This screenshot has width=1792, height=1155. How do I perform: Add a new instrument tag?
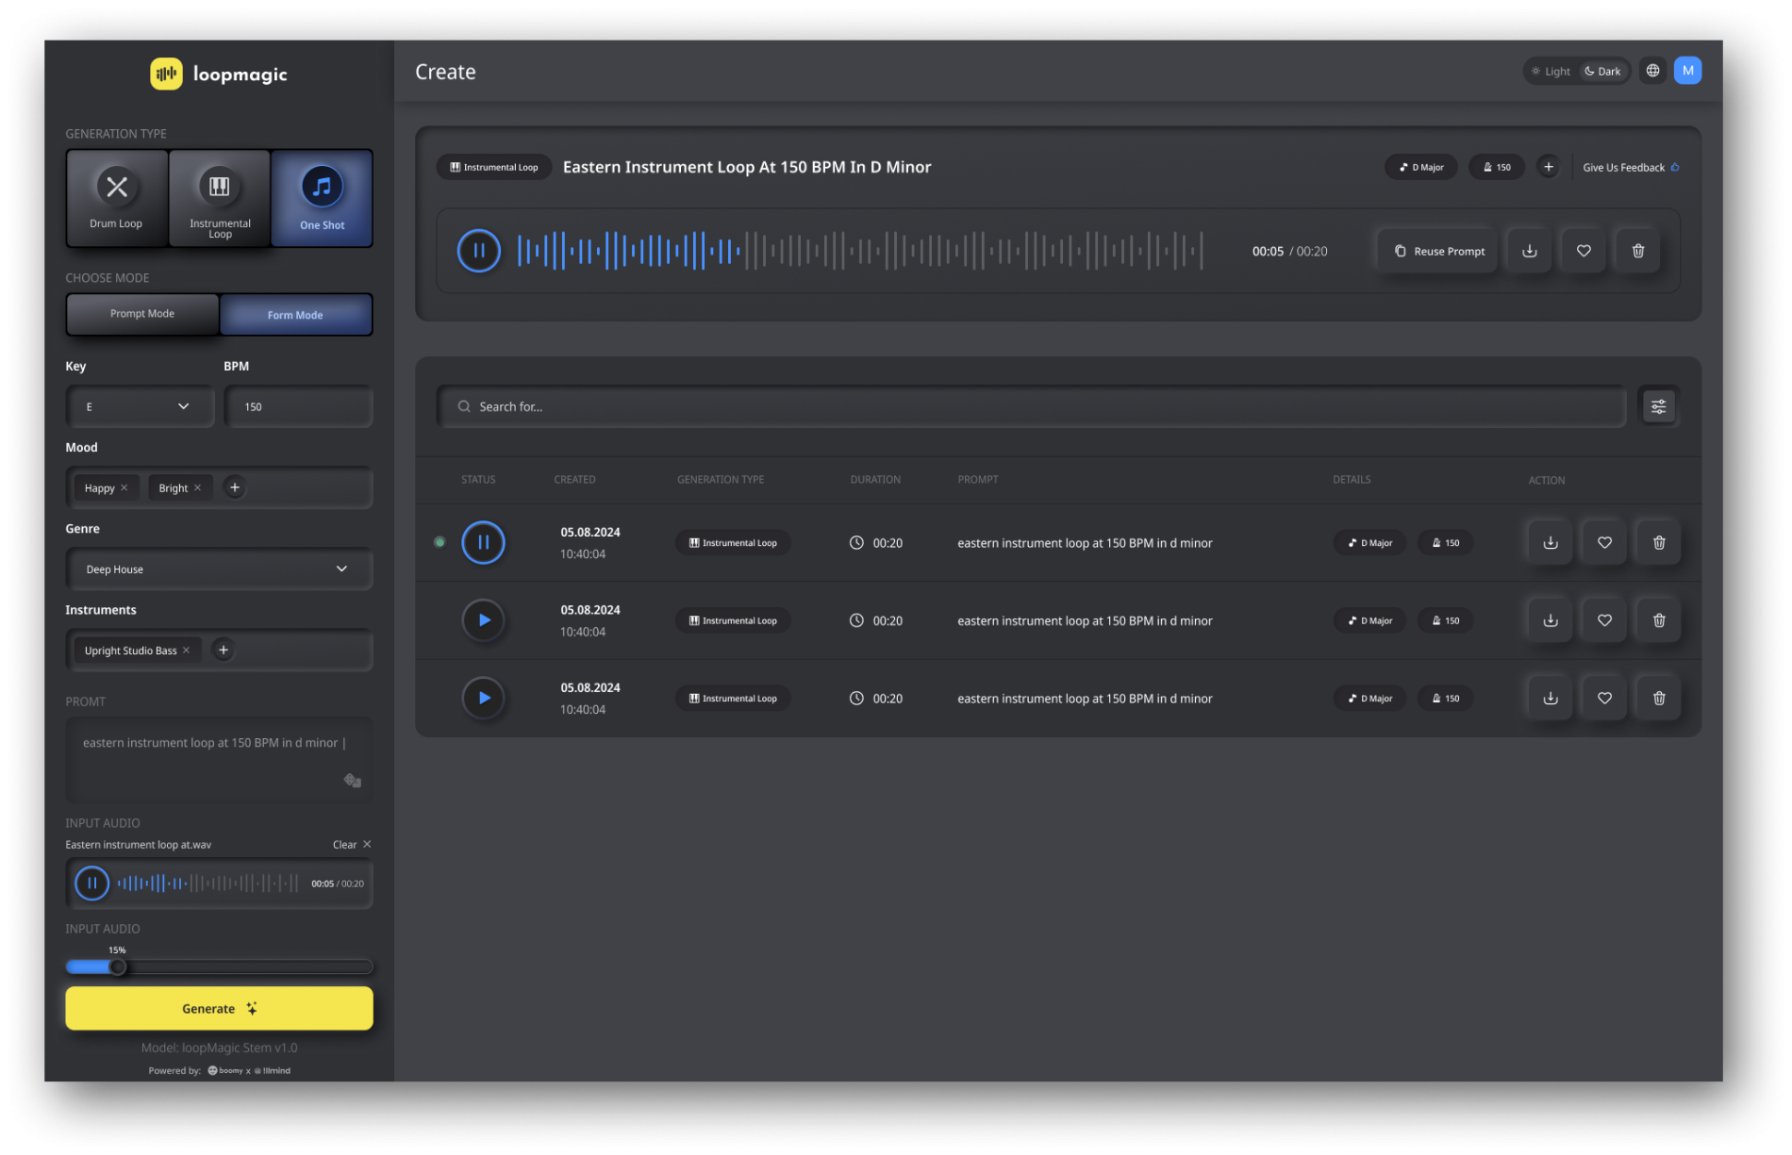224,650
